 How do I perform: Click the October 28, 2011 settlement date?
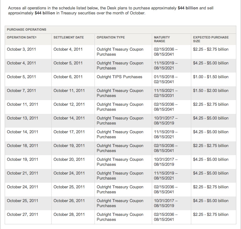69,214
